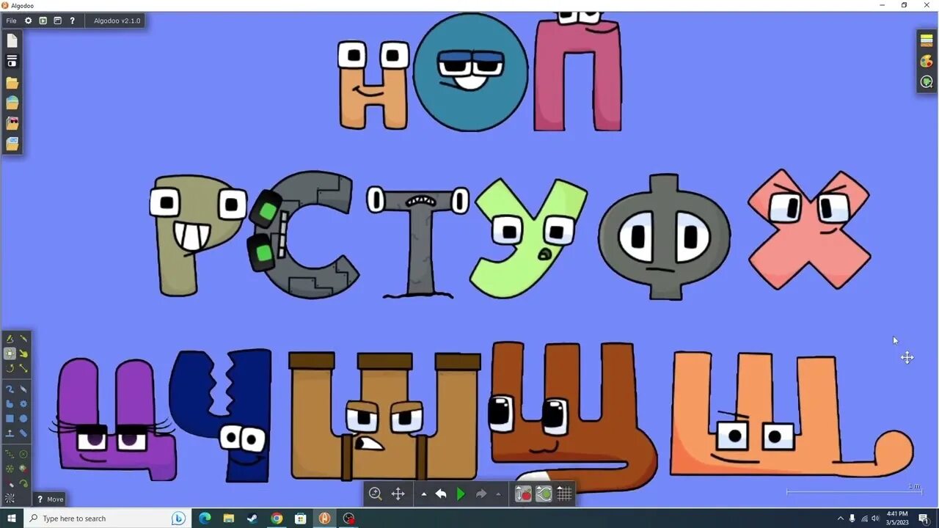Viewport: 939px width, 528px height.
Task: Click the taskbar search box
Action: click(108, 518)
